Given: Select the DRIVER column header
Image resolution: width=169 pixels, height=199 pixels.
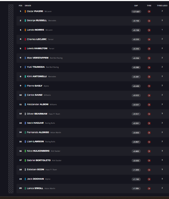Looking at the screenshot, I should coord(28,5).
